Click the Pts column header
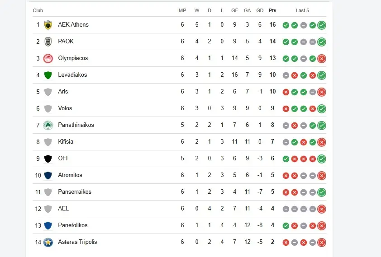Viewport: 381px width, 257px height. point(272,10)
